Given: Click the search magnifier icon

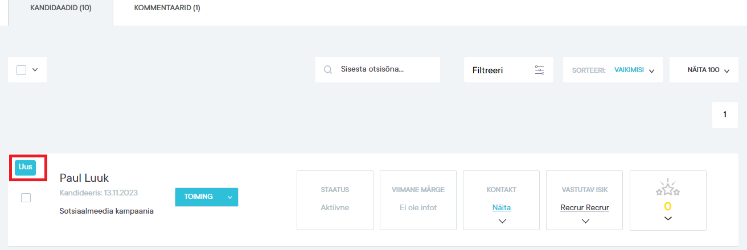Looking at the screenshot, I should [328, 70].
